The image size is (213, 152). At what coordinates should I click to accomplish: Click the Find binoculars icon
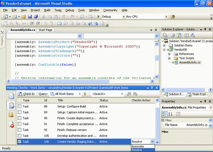(x=129, y=94)
